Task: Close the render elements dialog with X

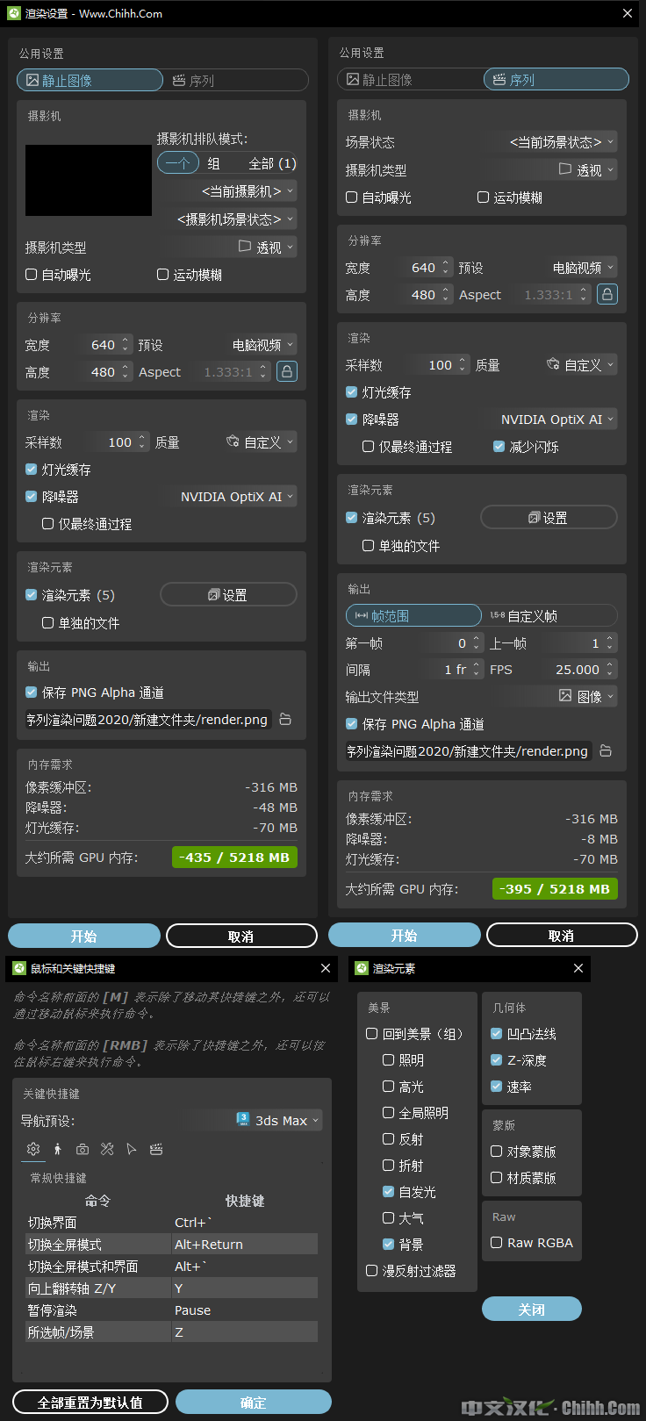Action: tap(578, 968)
